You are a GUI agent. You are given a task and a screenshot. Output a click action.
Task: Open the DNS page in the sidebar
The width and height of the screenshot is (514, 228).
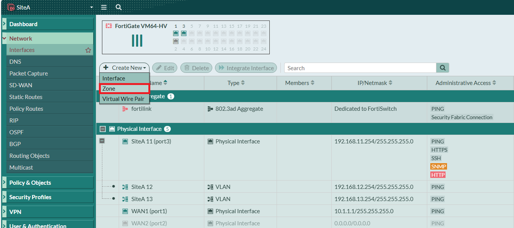coord(50,62)
